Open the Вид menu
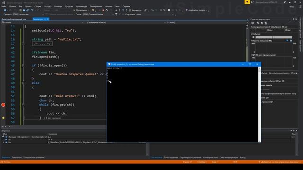Viewport: 303px width, 170px height. pos(20,6)
